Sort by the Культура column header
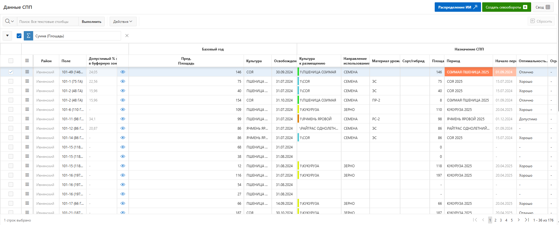Screen dimensions: 559x225 tap(254, 61)
